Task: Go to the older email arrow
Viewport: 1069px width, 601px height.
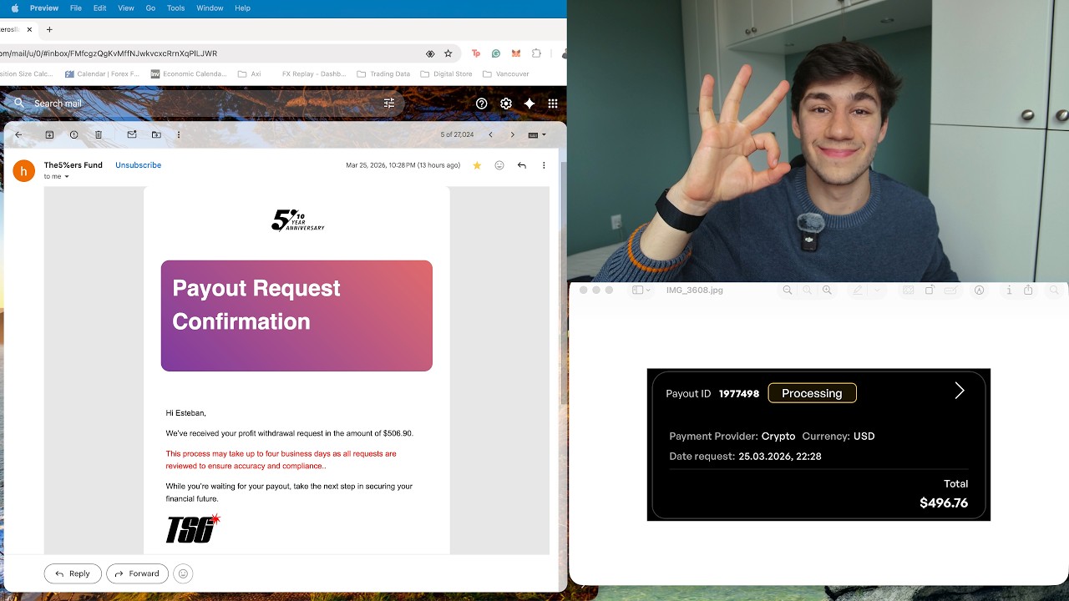Action: (513, 134)
